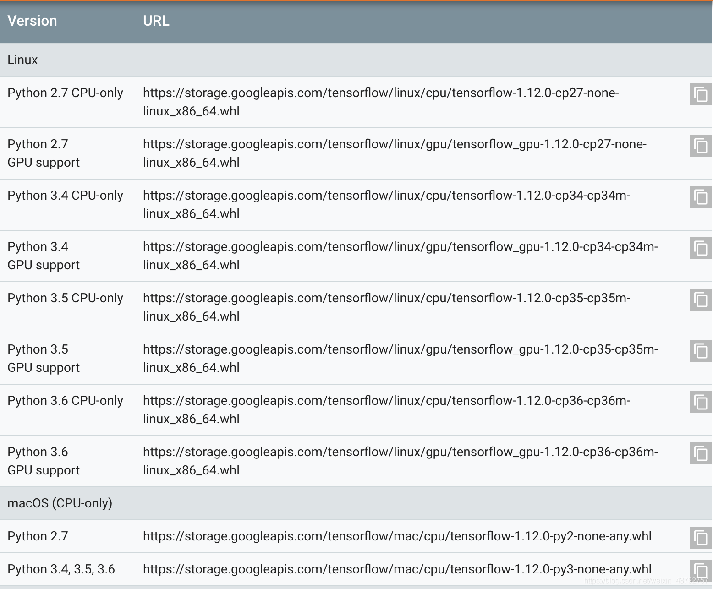Select the 'Python 2.7 CPU-only' version cell
This screenshot has width=713, height=589.
(x=65, y=93)
